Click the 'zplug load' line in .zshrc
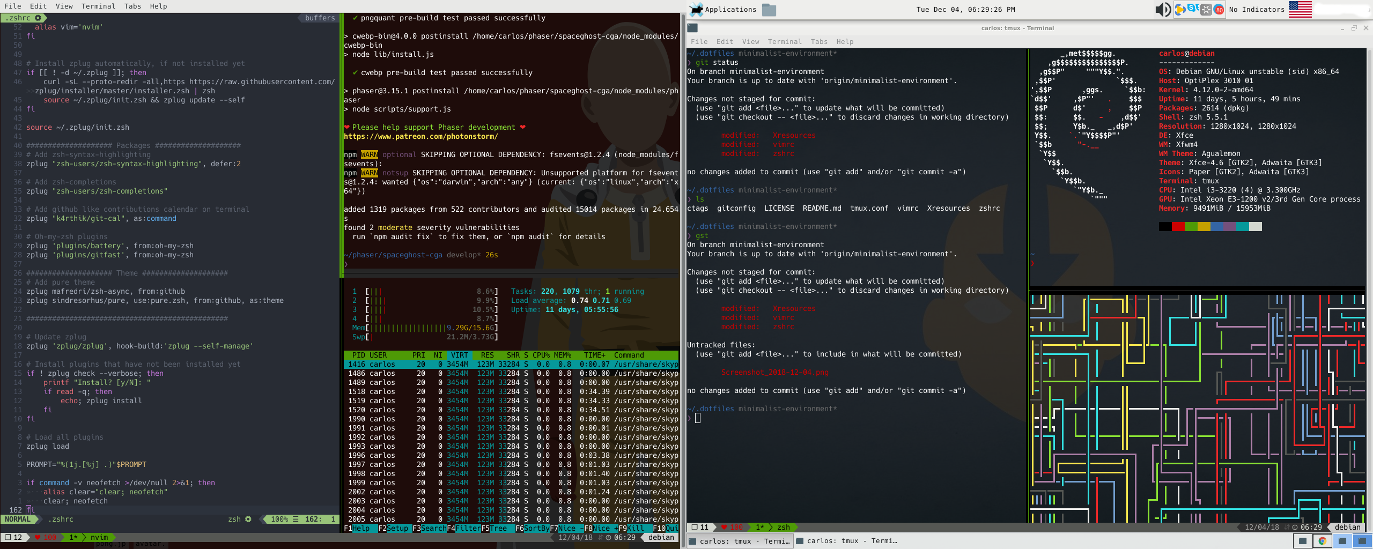This screenshot has width=1373, height=549. [47, 446]
